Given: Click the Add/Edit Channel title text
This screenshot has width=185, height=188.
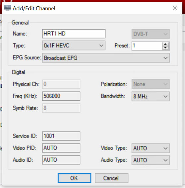Looking at the screenshot, I should pyautogui.click(x=34, y=8).
